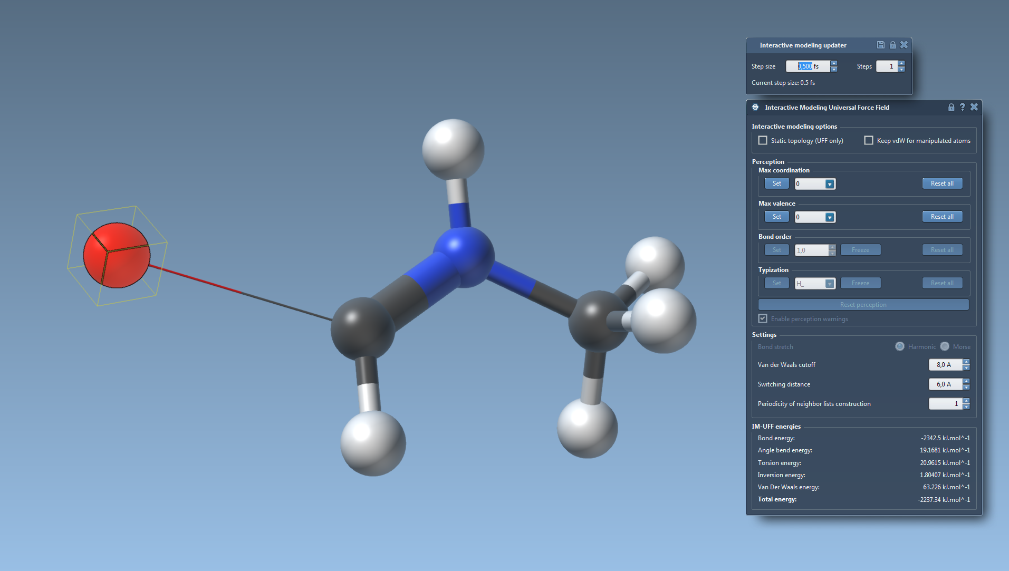Viewport: 1009px width, 571px height.
Task: Check Keep vdW for manipulated atoms
Action: (x=869, y=140)
